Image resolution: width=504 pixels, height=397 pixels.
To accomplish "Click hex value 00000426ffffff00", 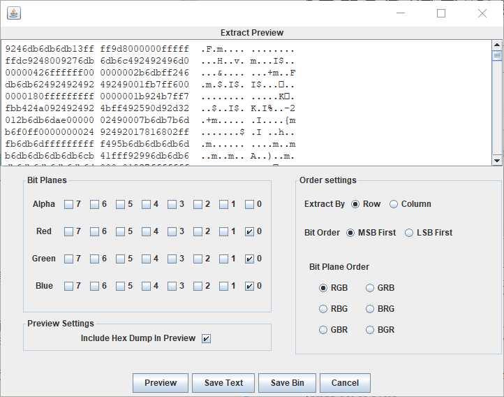I will click(50, 73).
